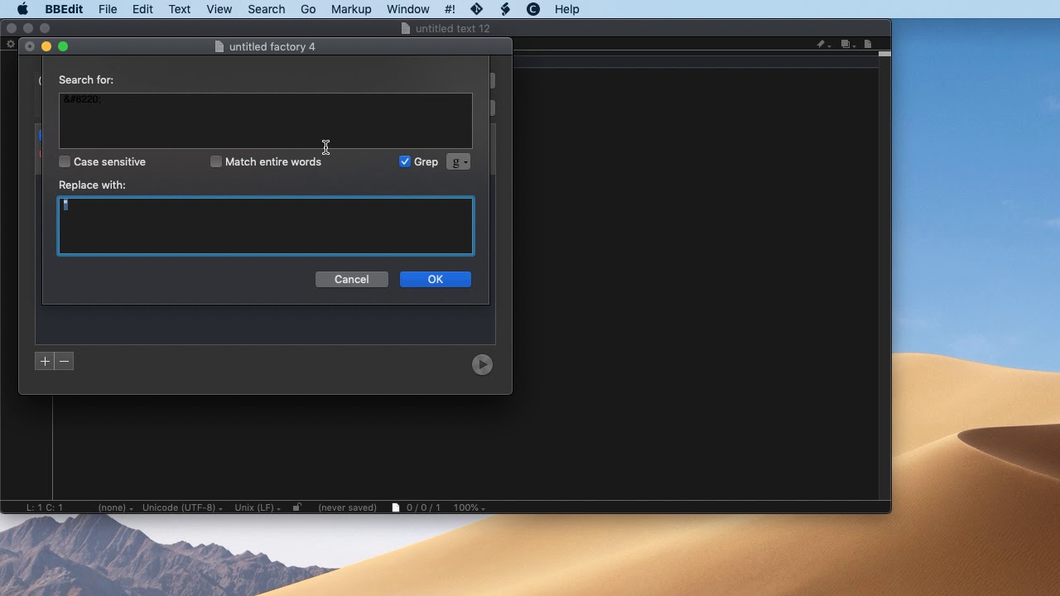The width and height of the screenshot is (1060, 596).
Task: Run the text factory play button
Action: pyautogui.click(x=482, y=364)
